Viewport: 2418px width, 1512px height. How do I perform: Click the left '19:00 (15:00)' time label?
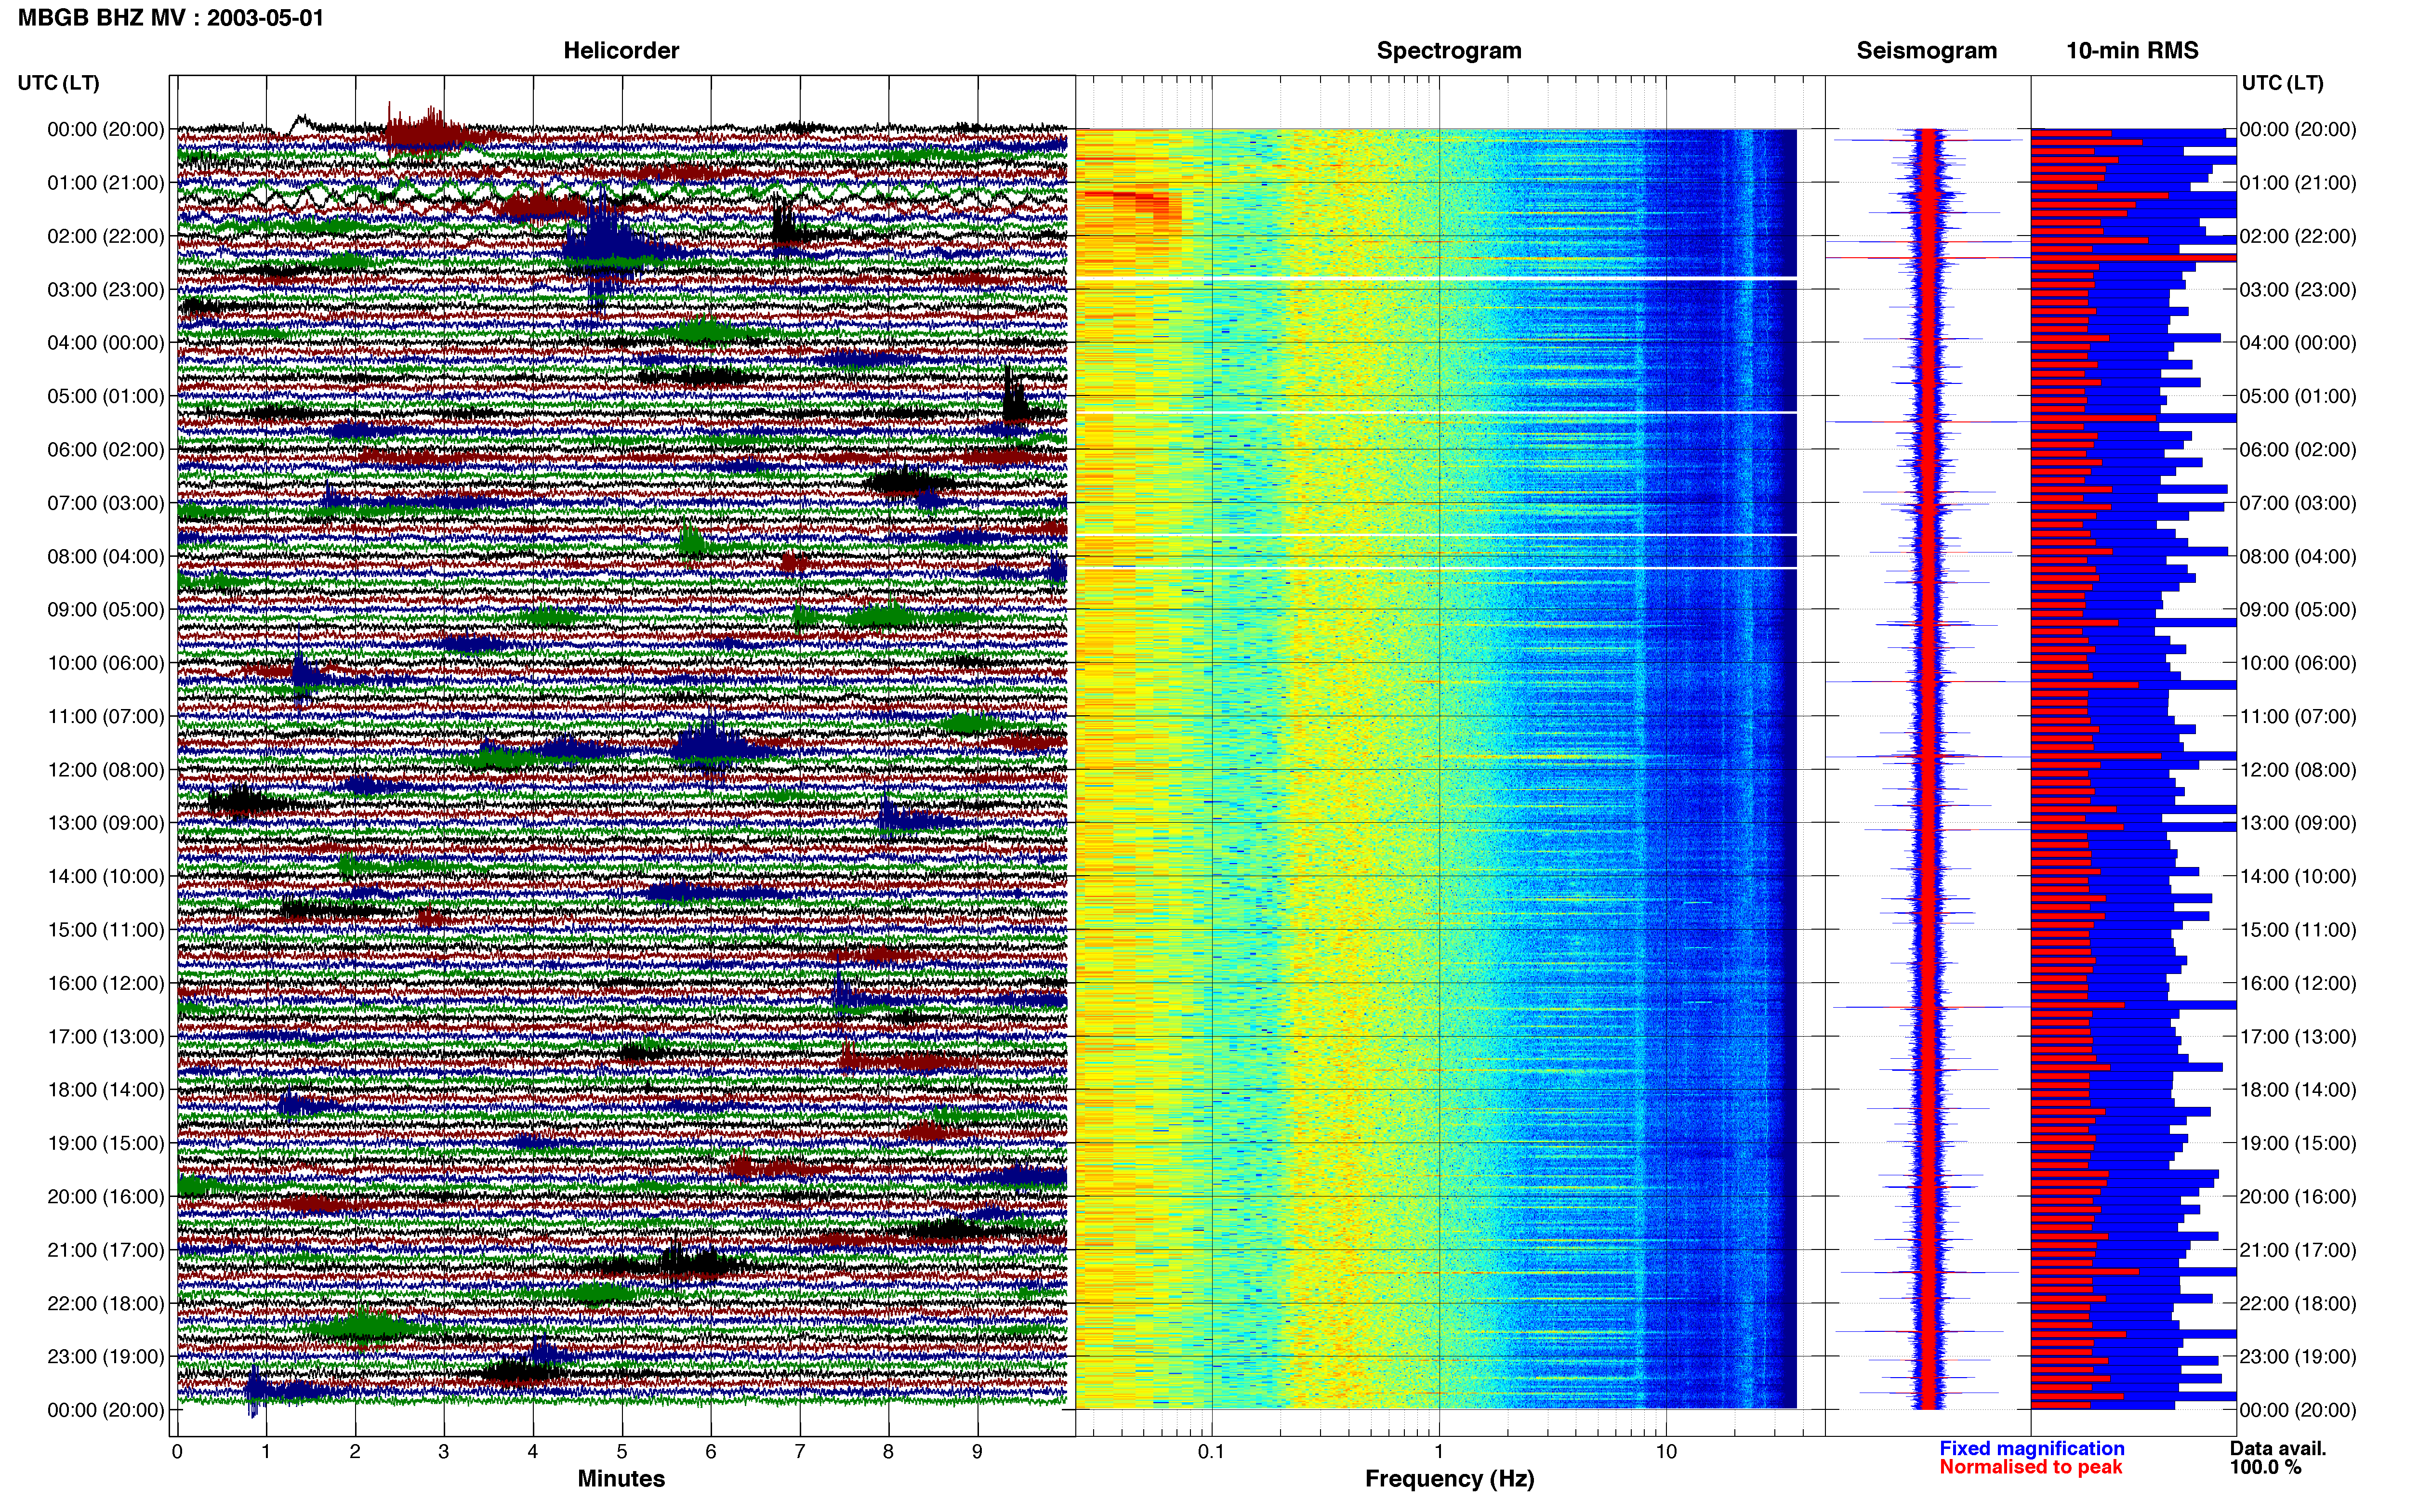pos(106,1143)
